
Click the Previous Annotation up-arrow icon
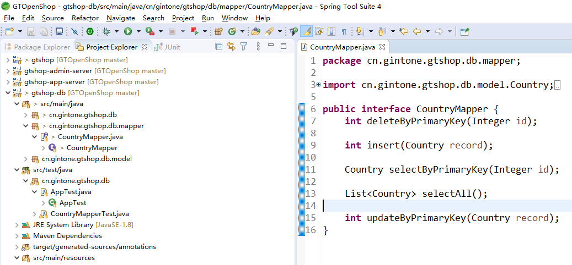click(x=382, y=32)
